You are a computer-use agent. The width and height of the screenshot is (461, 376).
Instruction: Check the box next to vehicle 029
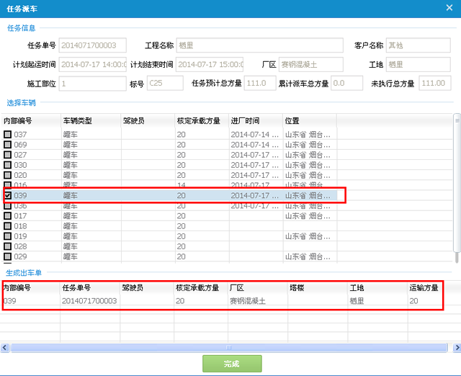tap(7, 256)
